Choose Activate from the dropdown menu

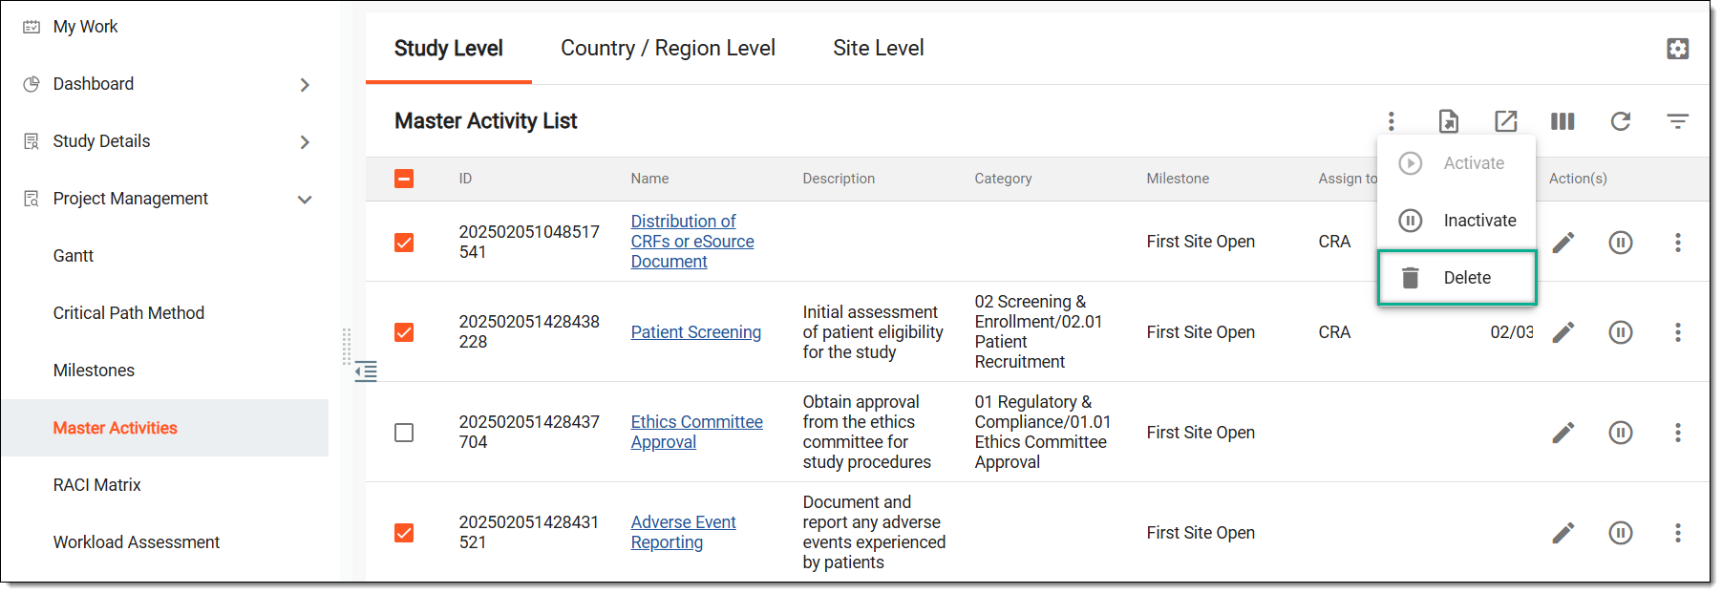[1456, 163]
